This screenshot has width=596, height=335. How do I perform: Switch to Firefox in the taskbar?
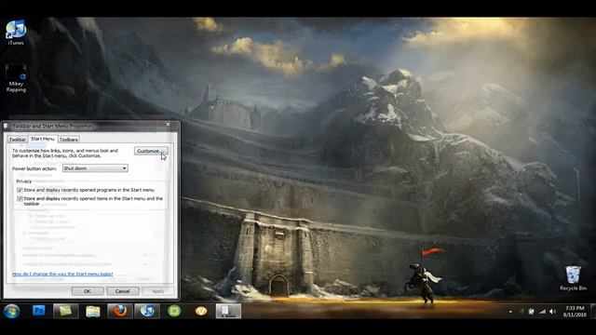tap(120, 311)
